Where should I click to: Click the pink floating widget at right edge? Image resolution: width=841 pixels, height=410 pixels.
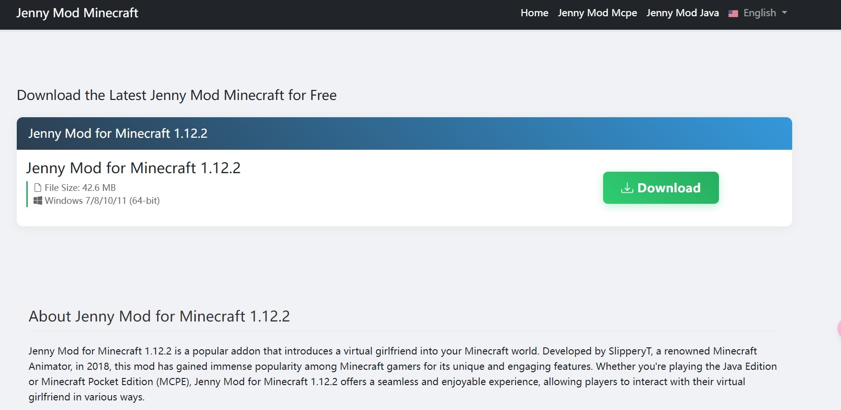(839, 328)
